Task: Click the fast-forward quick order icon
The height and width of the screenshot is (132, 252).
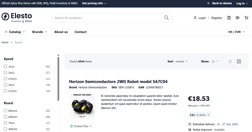Action: 238,18
